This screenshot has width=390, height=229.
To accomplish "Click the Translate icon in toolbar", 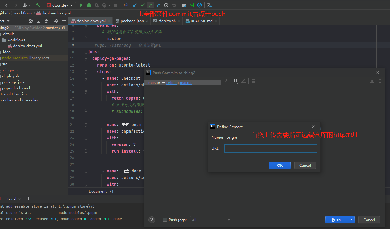I will click(x=209, y=5).
